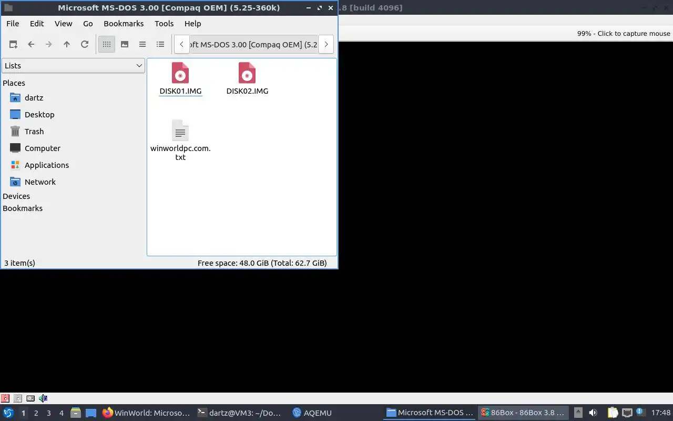The width and height of the screenshot is (673, 421).
Task: Switch to 86Box taskbar entry
Action: click(523, 413)
